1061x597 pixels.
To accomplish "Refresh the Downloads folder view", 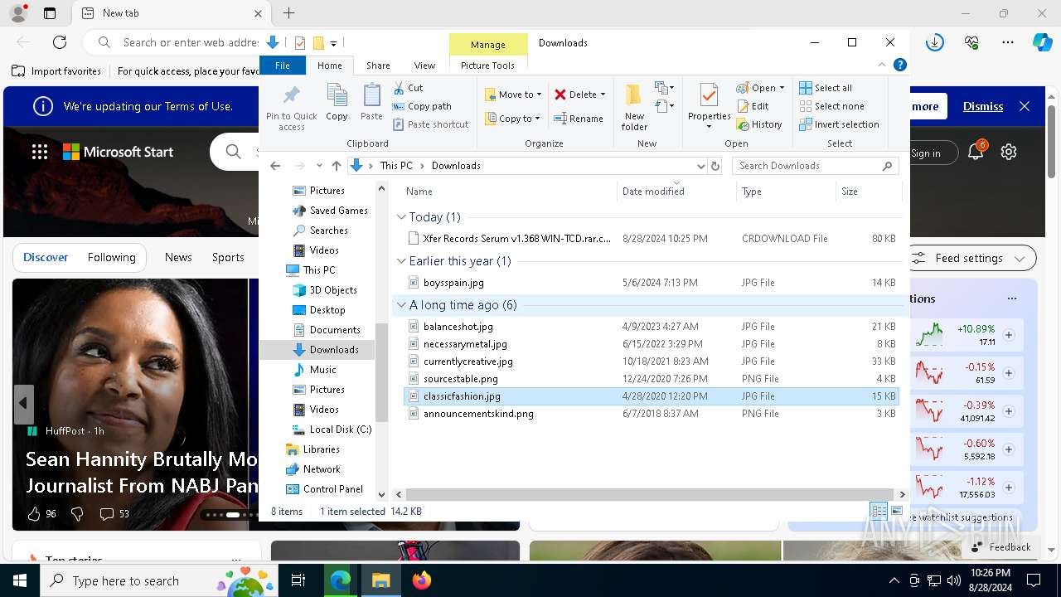I will [715, 166].
